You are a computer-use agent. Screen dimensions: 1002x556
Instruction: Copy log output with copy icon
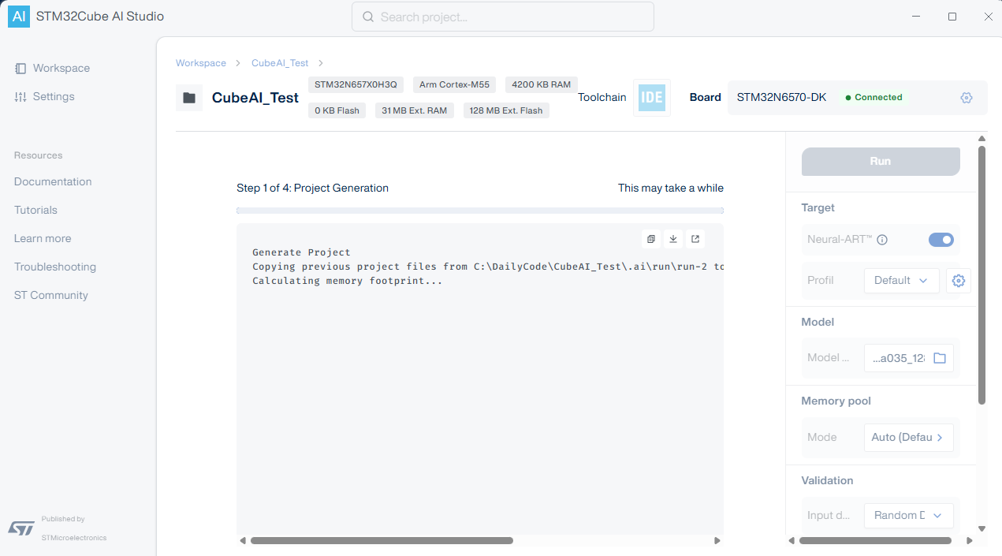pyautogui.click(x=651, y=239)
